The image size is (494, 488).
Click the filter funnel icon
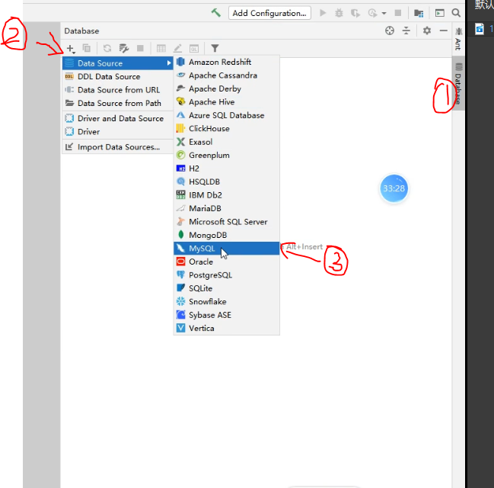(215, 48)
